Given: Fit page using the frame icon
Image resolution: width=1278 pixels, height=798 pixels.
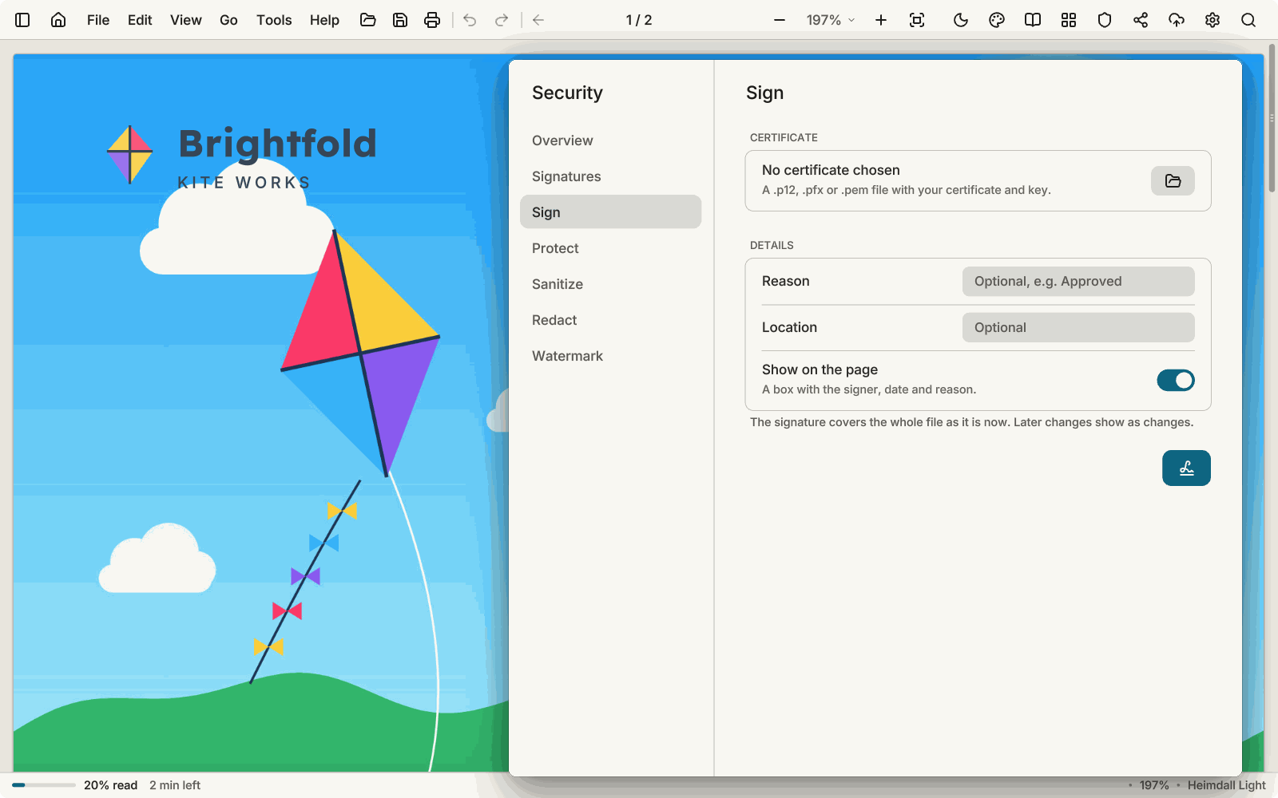Looking at the screenshot, I should click(917, 20).
